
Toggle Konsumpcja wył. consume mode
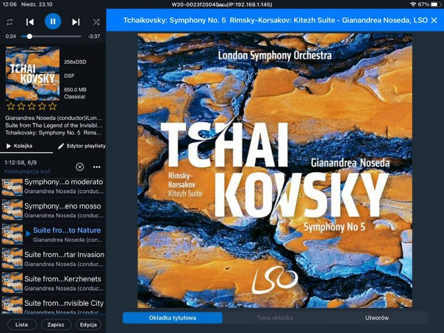pyautogui.click(x=28, y=172)
